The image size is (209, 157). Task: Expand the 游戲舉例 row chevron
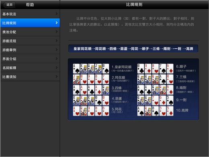57,50
